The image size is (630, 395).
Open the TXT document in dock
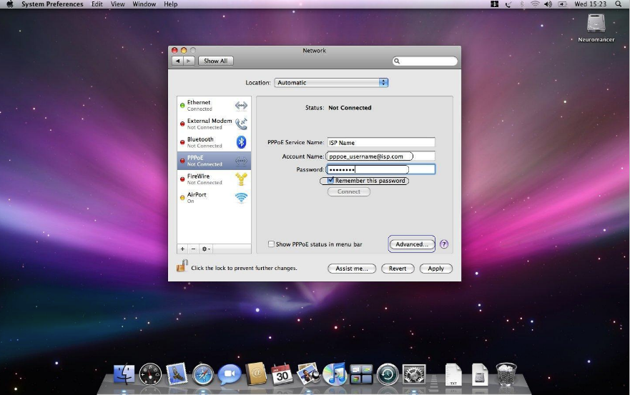point(453,374)
